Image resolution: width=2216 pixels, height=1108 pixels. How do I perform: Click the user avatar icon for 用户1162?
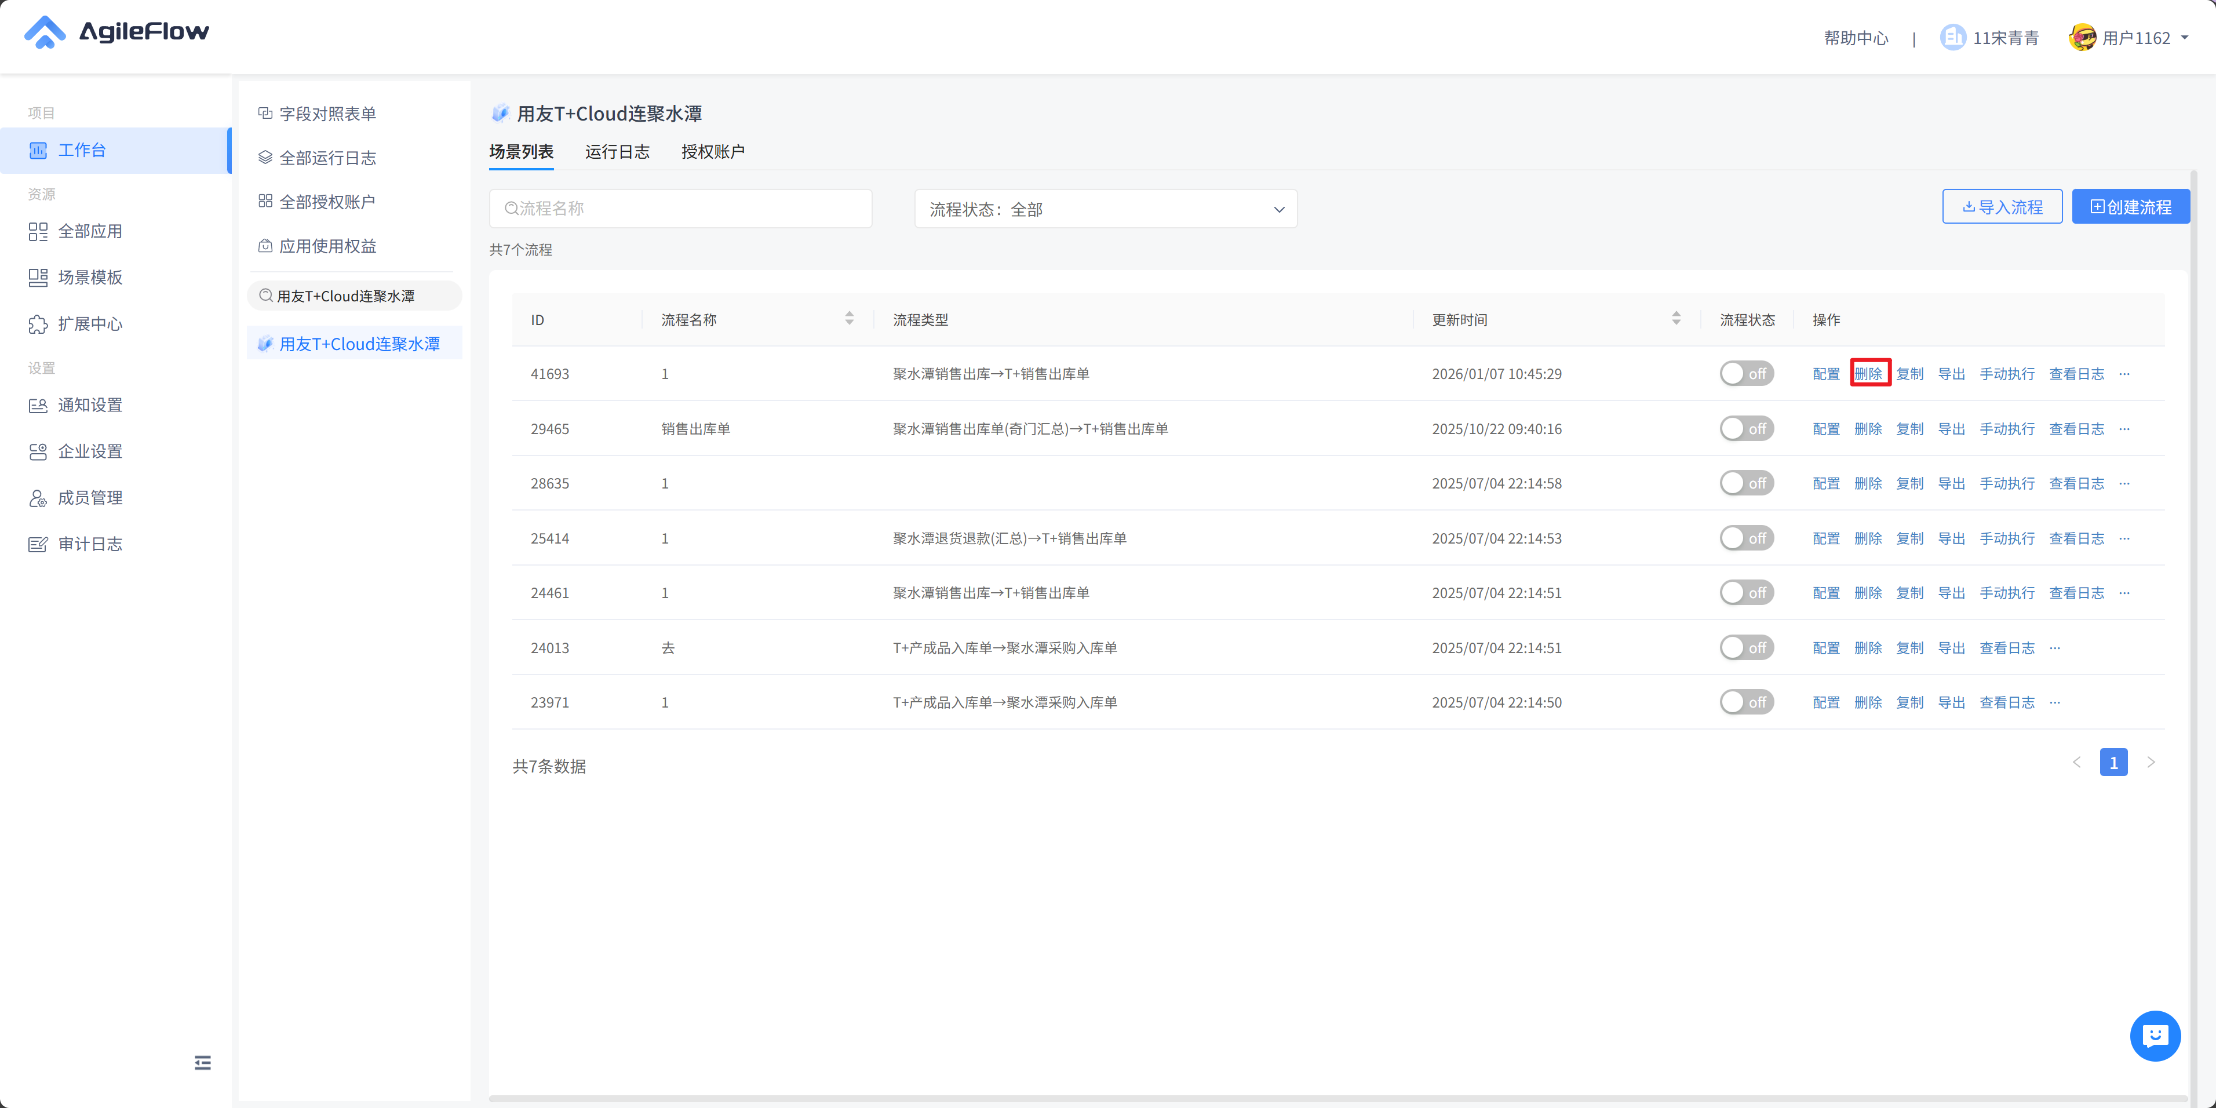pos(2082,38)
